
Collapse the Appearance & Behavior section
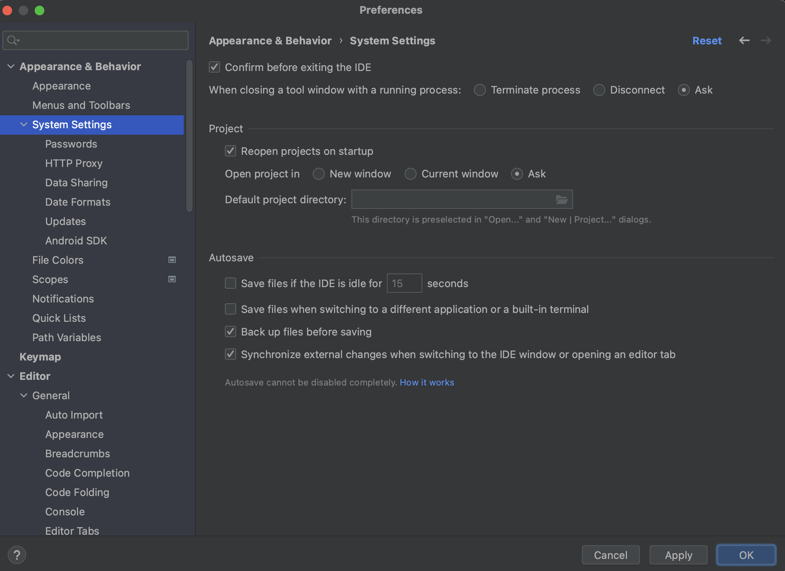point(11,66)
